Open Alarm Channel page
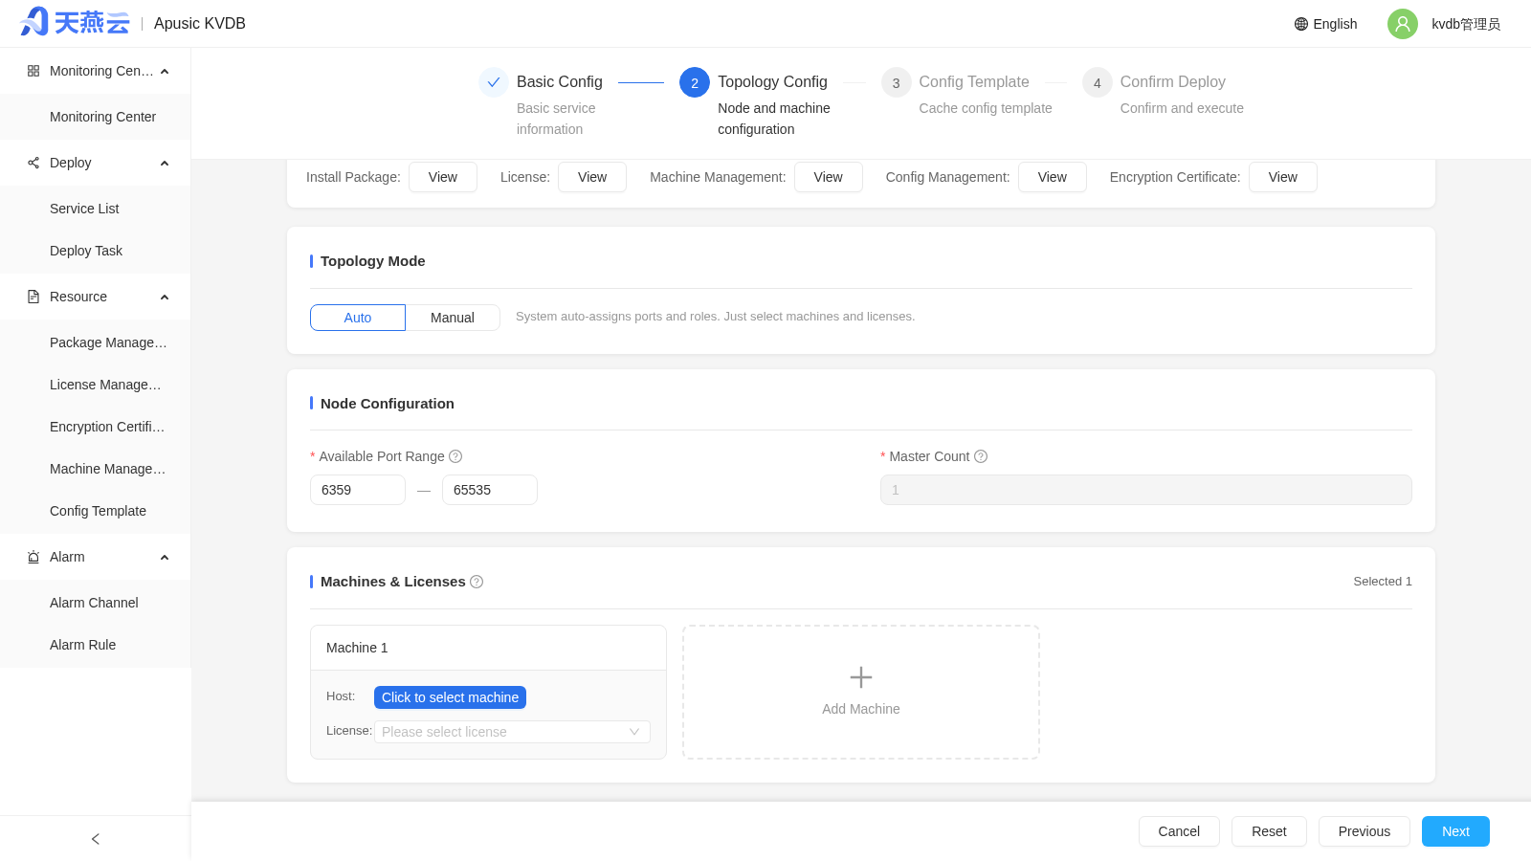Screen dimensions: 1531x861 [x=96, y=603]
